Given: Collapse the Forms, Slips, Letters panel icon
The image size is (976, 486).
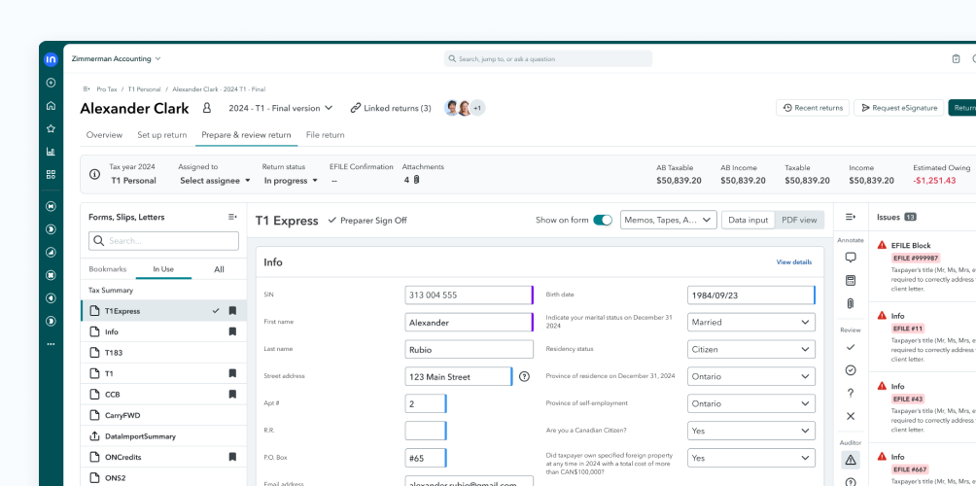Looking at the screenshot, I should [x=232, y=217].
